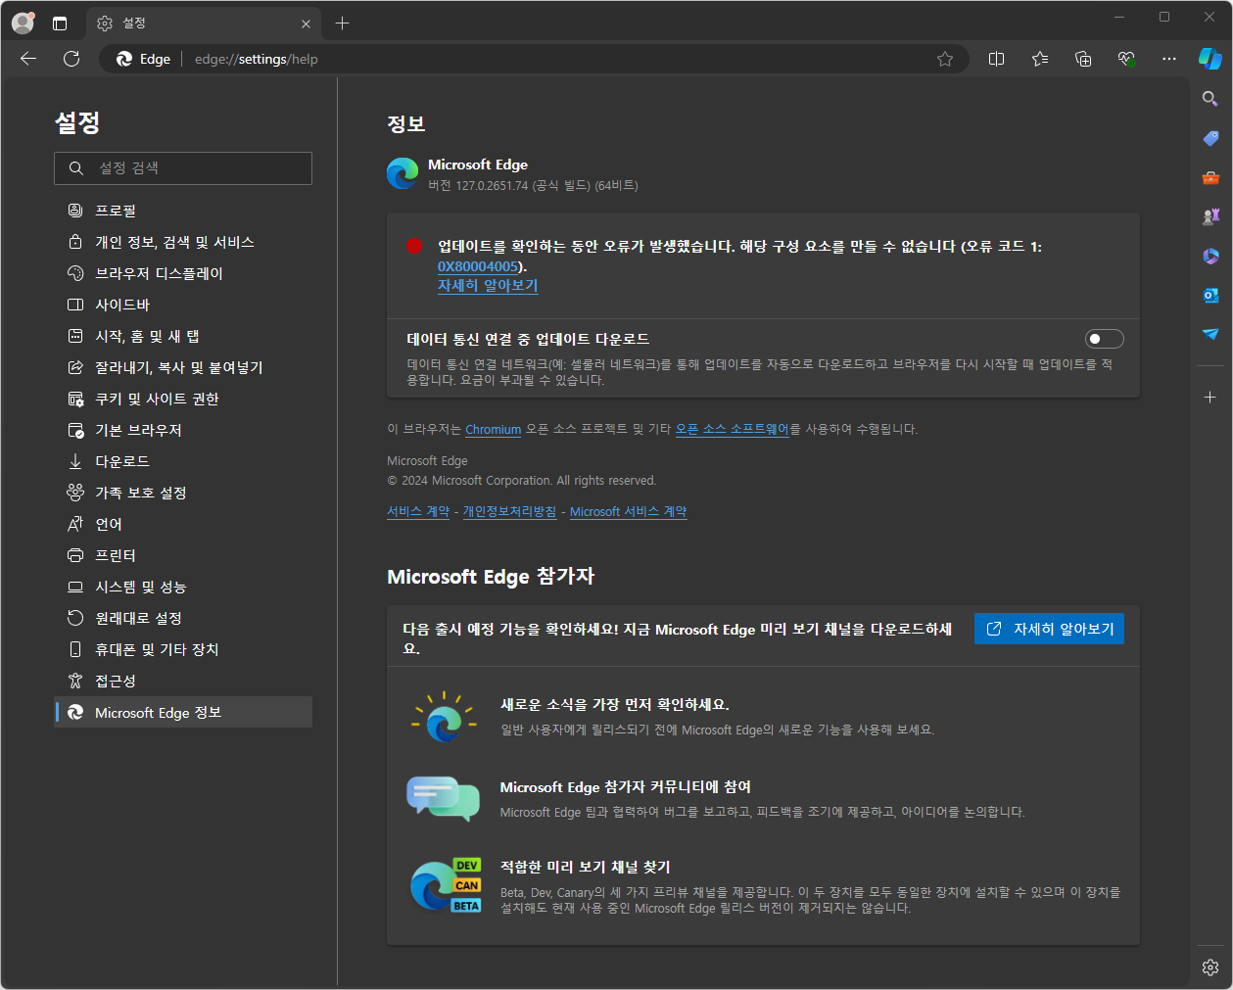Toggle 데이터 통신 연결 중 업데이트 다운로드 switch
This screenshot has width=1233, height=990.
point(1104,339)
